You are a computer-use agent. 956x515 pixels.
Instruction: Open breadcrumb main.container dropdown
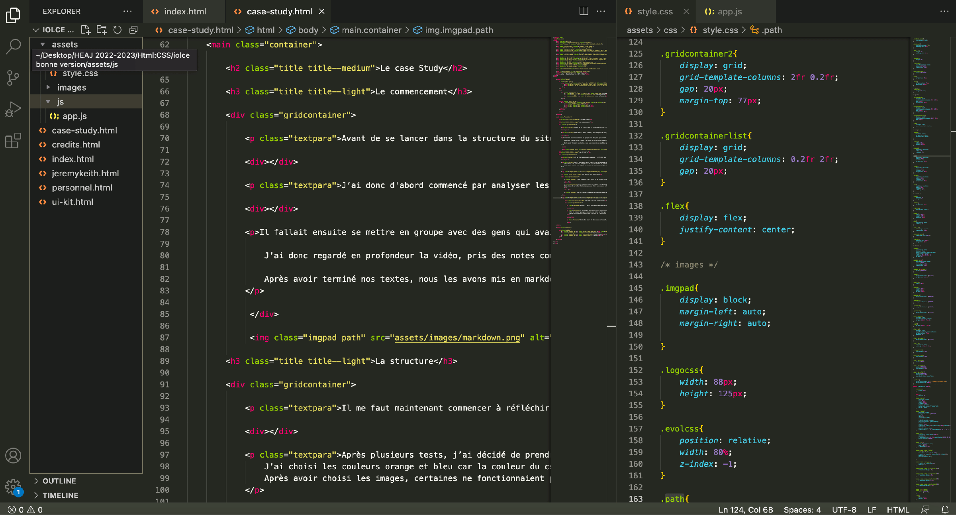(x=366, y=30)
